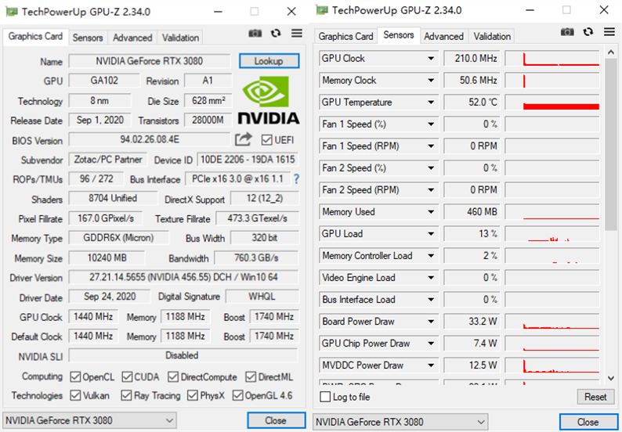The height and width of the screenshot is (432, 622).
Task: Open the Board Power Draw dropdown
Action: 430,322
